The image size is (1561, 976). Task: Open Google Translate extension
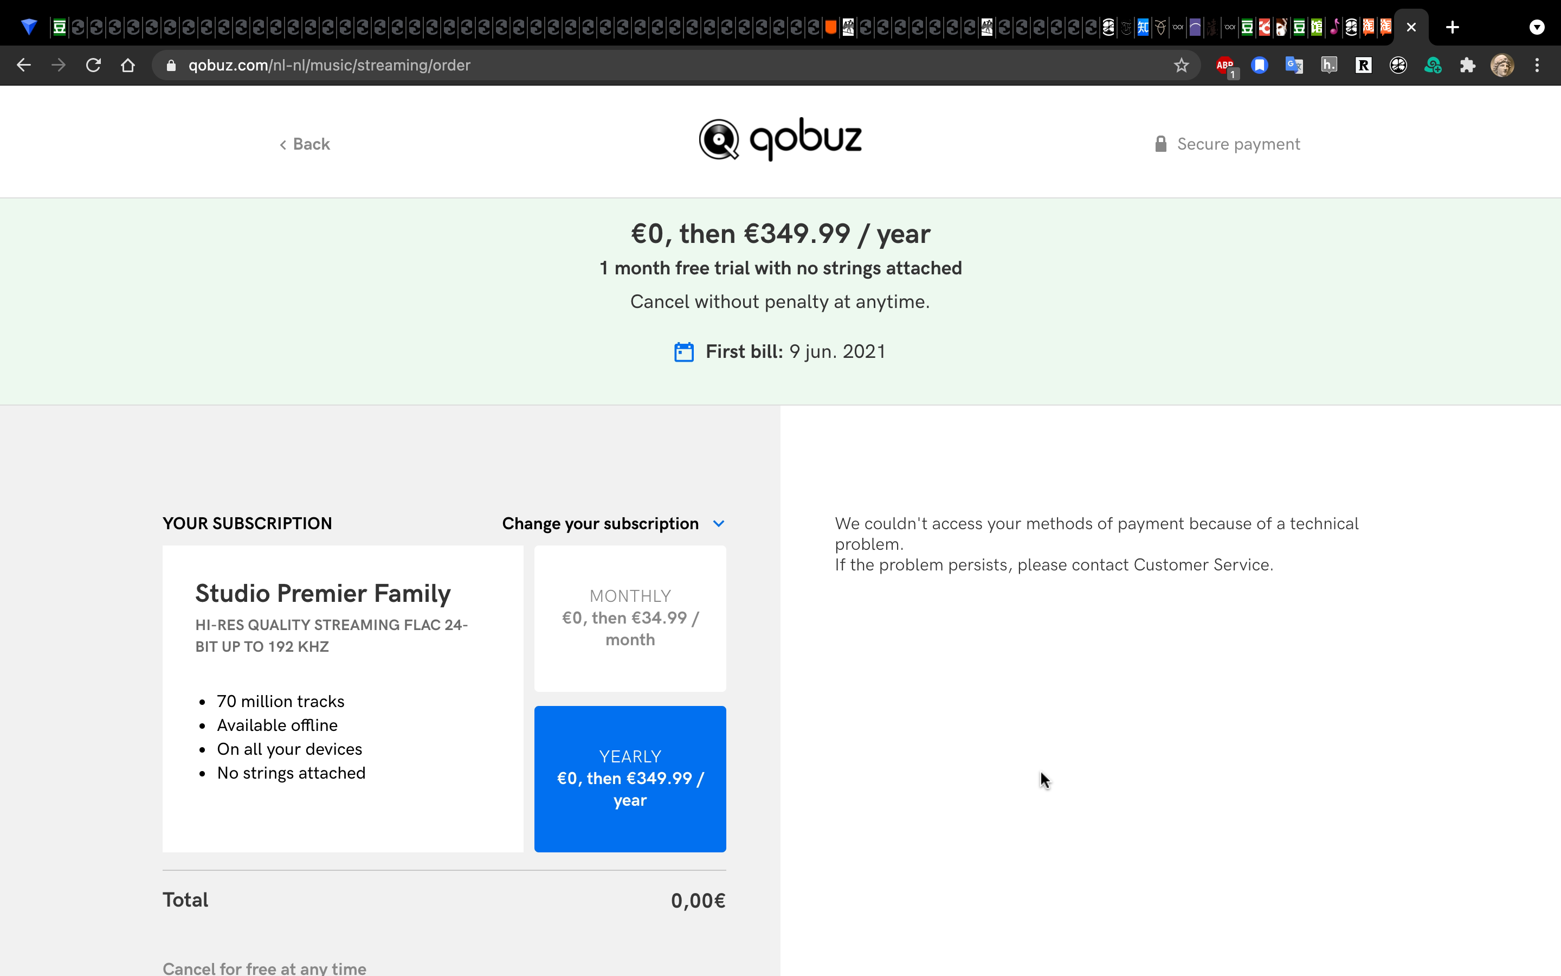1294,65
